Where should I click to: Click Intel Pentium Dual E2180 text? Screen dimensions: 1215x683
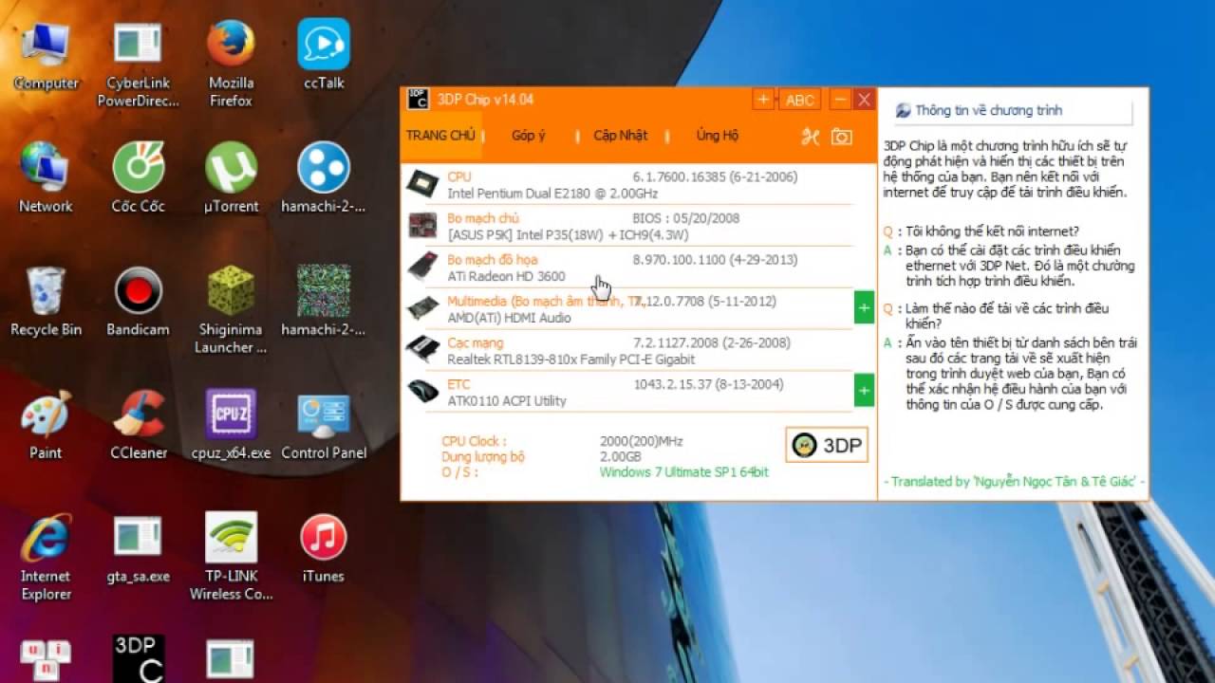(552, 194)
